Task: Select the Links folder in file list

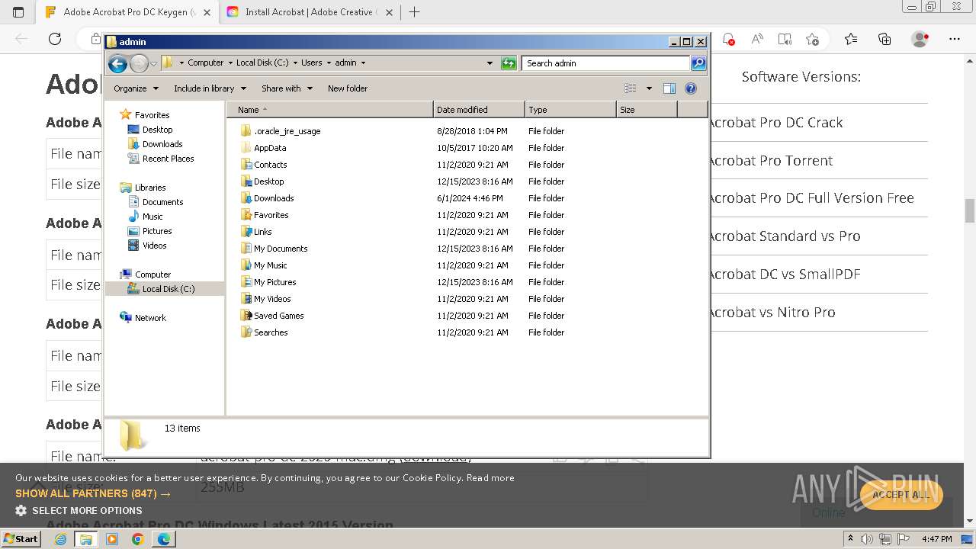Action: [x=255, y=232]
